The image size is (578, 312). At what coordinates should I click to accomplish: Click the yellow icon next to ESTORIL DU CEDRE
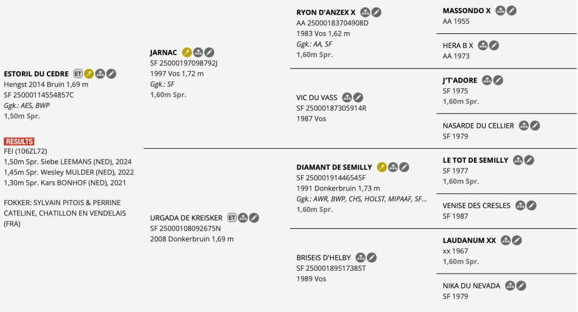89,73
